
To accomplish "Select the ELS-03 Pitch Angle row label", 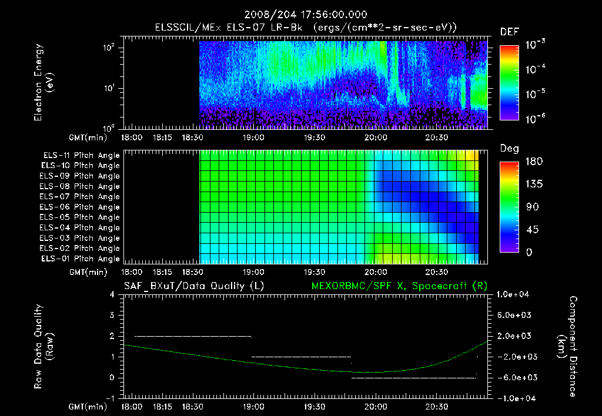I will point(79,239).
